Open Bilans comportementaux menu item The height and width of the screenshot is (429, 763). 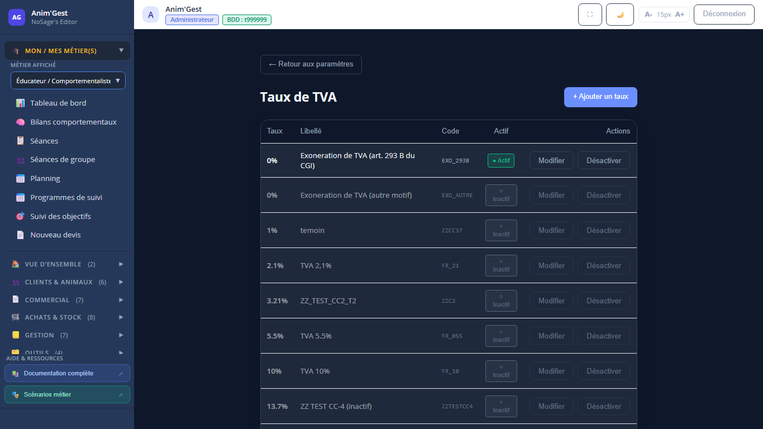[x=67, y=122]
